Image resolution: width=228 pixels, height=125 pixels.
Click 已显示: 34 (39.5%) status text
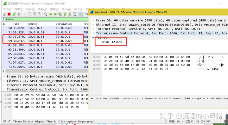[198, 121]
